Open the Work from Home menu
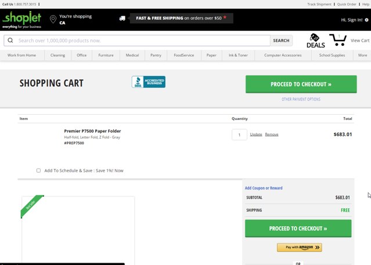371x265 pixels. click(21, 55)
